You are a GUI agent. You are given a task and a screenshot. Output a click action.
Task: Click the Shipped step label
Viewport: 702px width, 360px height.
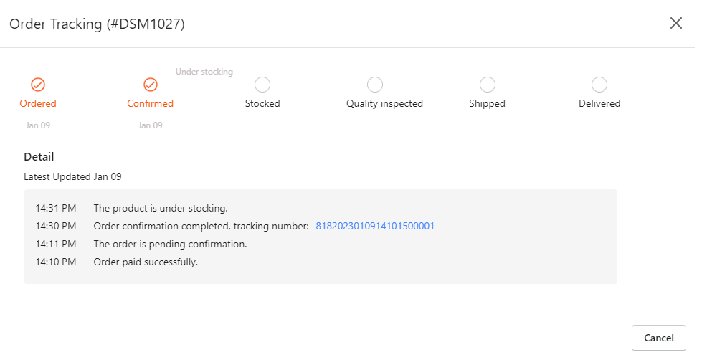[x=487, y=104]
